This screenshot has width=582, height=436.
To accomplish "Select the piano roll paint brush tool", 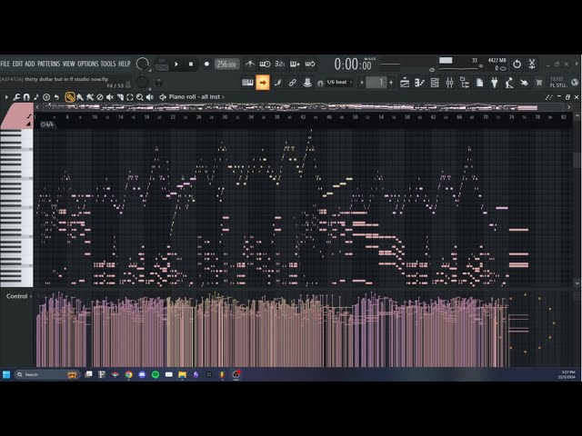I will coord(79,97).
